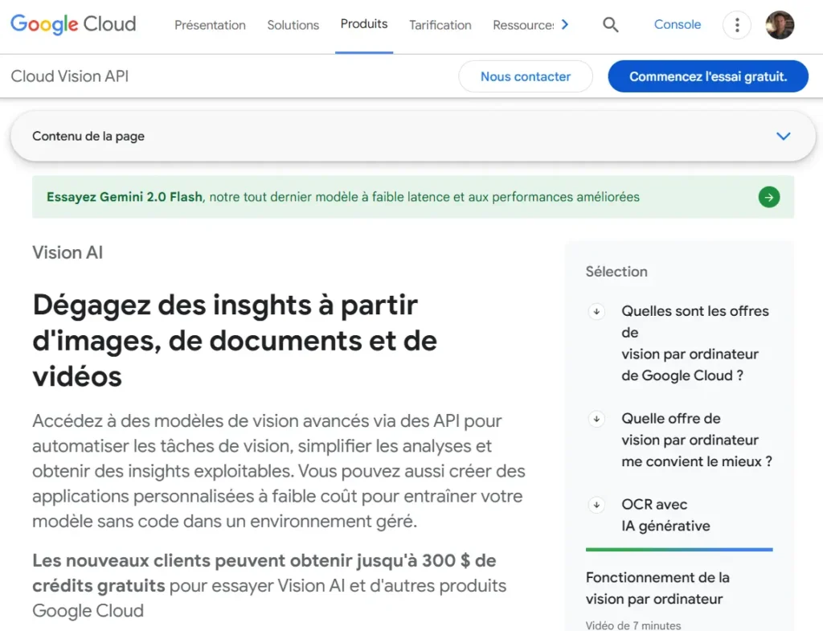The image size is (823, 631).
Task: Open the Tarification tab
Action: (440, 25)
